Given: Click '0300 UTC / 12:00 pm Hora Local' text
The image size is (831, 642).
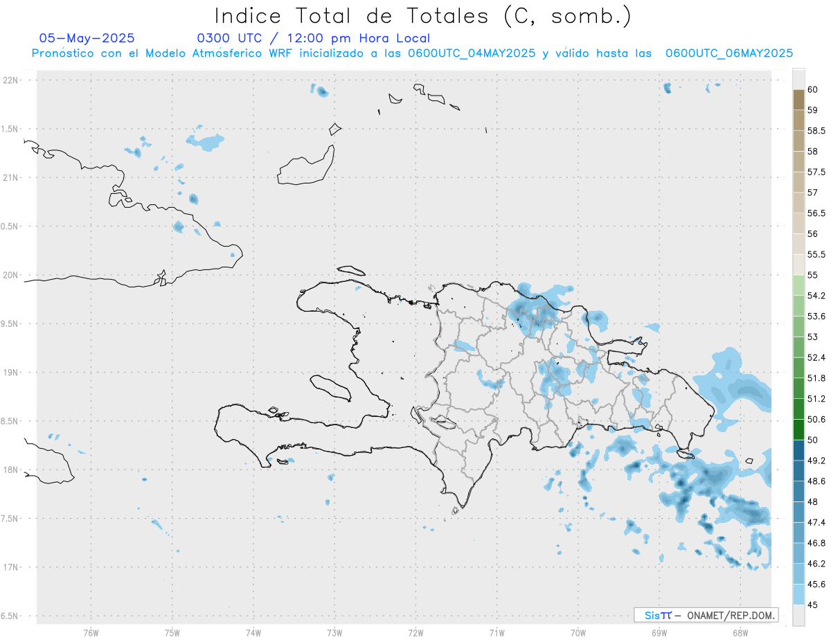Looking at the screenshot, I should coord(314,38).
